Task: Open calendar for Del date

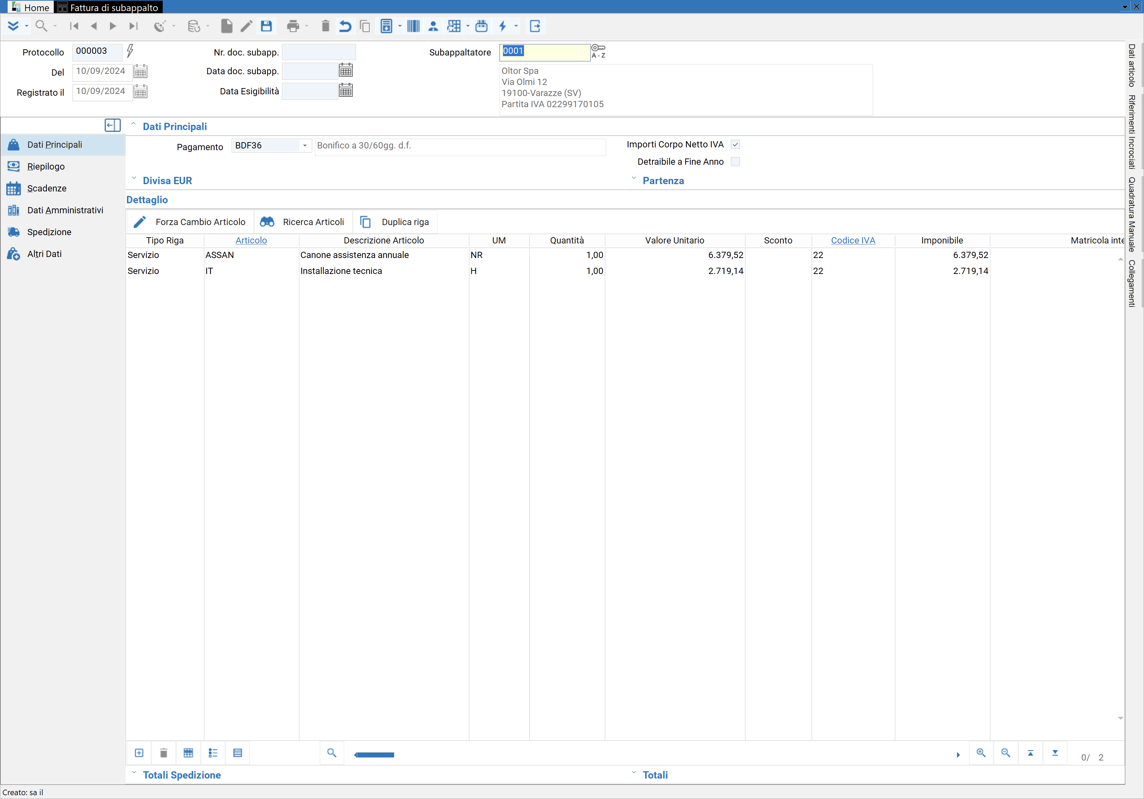Action: 140,71
